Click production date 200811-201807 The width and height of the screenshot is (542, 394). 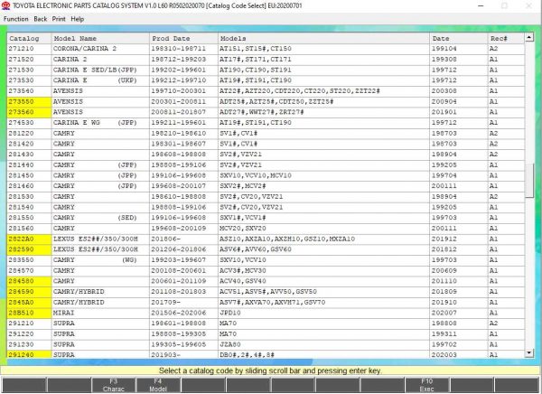click(x=178, y=112)
